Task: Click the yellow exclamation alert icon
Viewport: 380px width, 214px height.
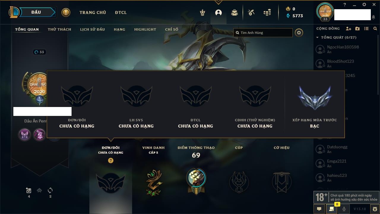Action: [x=66, y=12]
